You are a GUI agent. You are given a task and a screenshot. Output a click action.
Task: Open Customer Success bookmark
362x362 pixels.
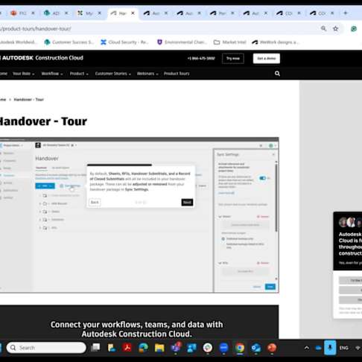(69, 42)
